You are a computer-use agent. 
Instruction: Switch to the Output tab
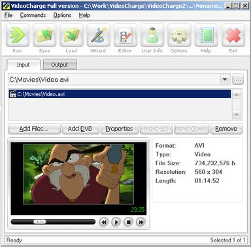(x=59, y=65)
